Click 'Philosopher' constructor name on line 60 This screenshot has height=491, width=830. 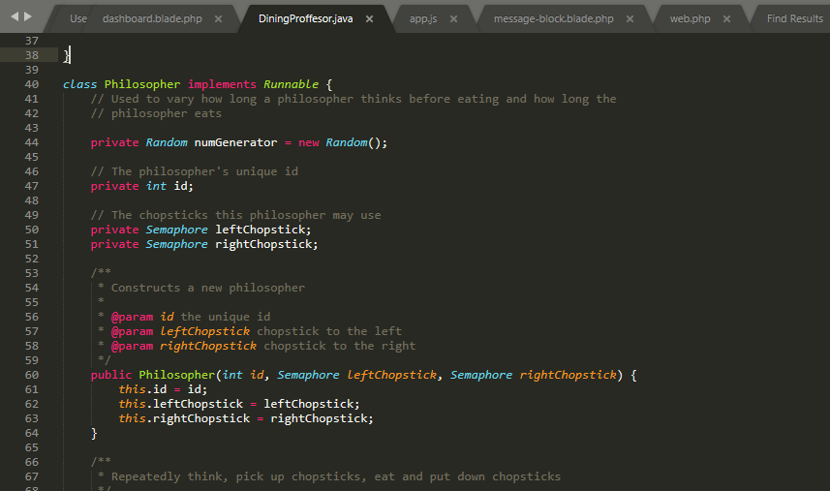(x=177, y=375)
